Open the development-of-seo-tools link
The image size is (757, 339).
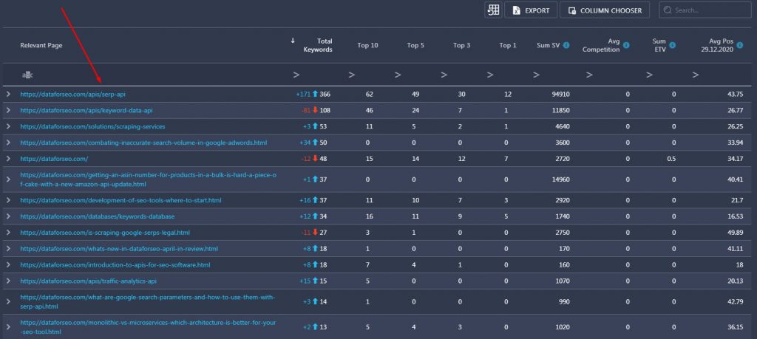120,200
